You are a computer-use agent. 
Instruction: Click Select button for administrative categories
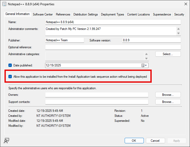click(x=168, y=54)
